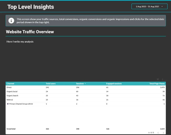The width and height of the screenshot is (171, 135).
Task: Select the Organic Social row
Action: coord(12,92)
